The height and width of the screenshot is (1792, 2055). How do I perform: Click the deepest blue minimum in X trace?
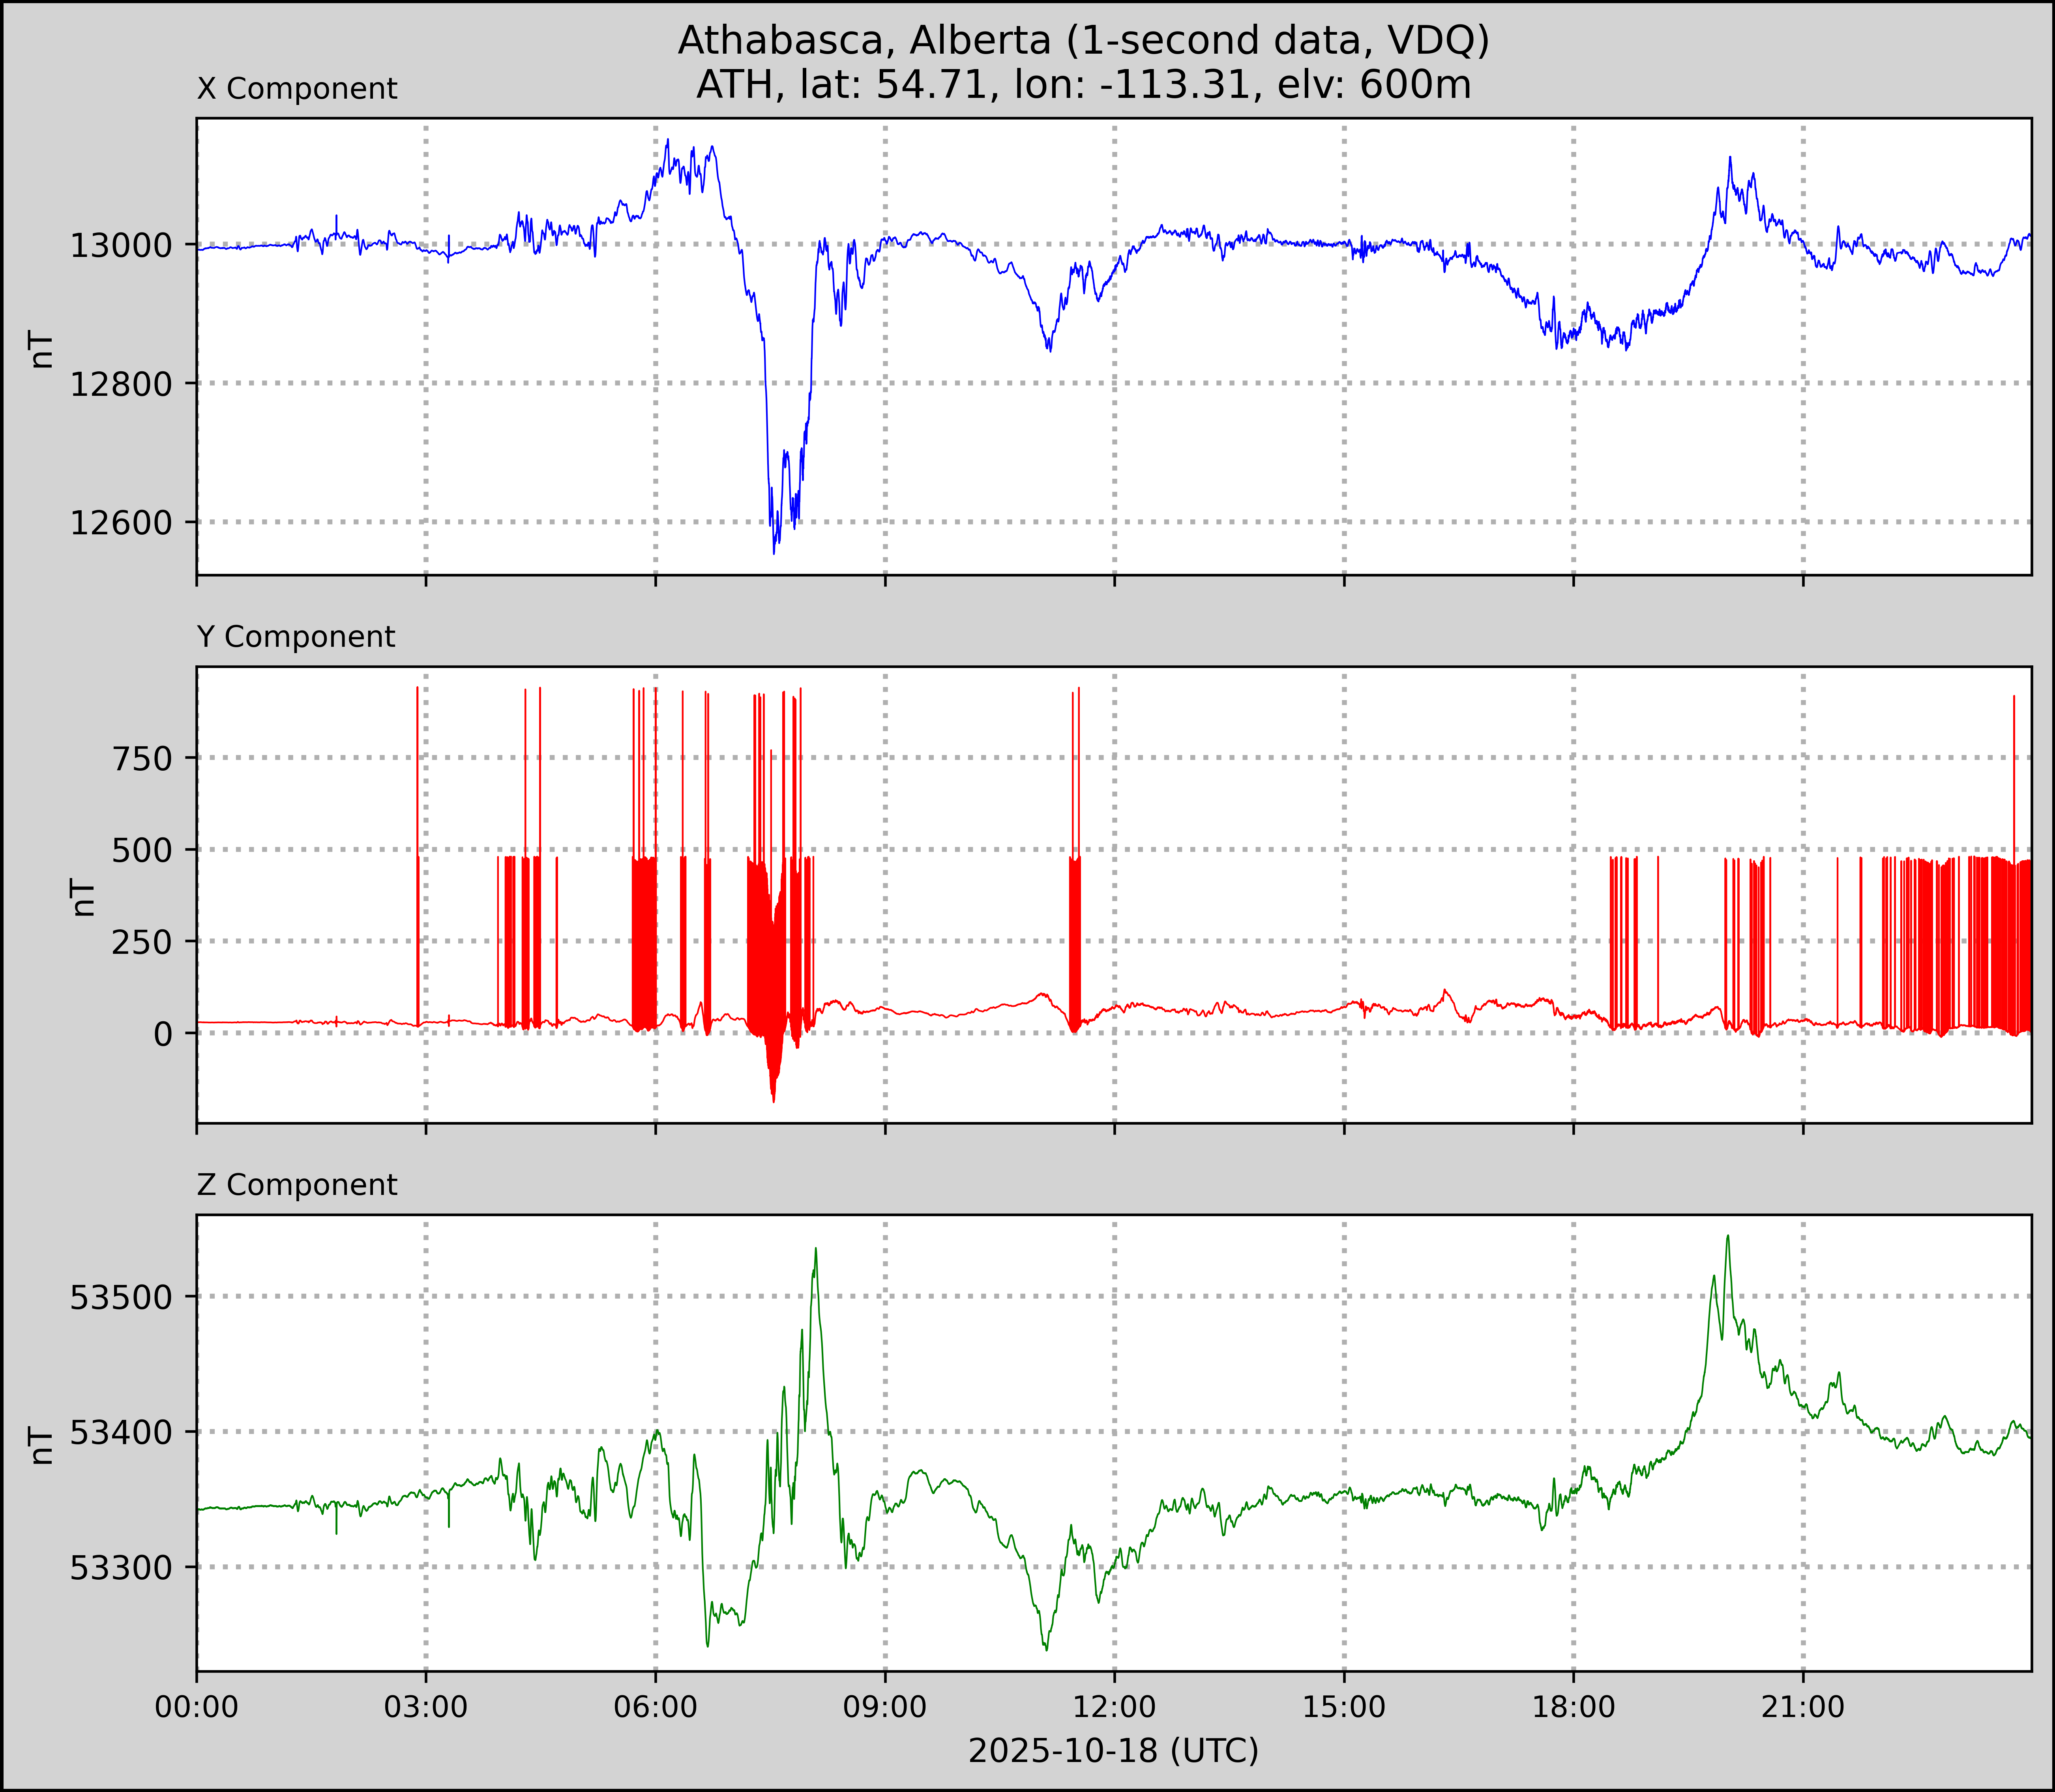pyautogui.click(x=774, y=552)
